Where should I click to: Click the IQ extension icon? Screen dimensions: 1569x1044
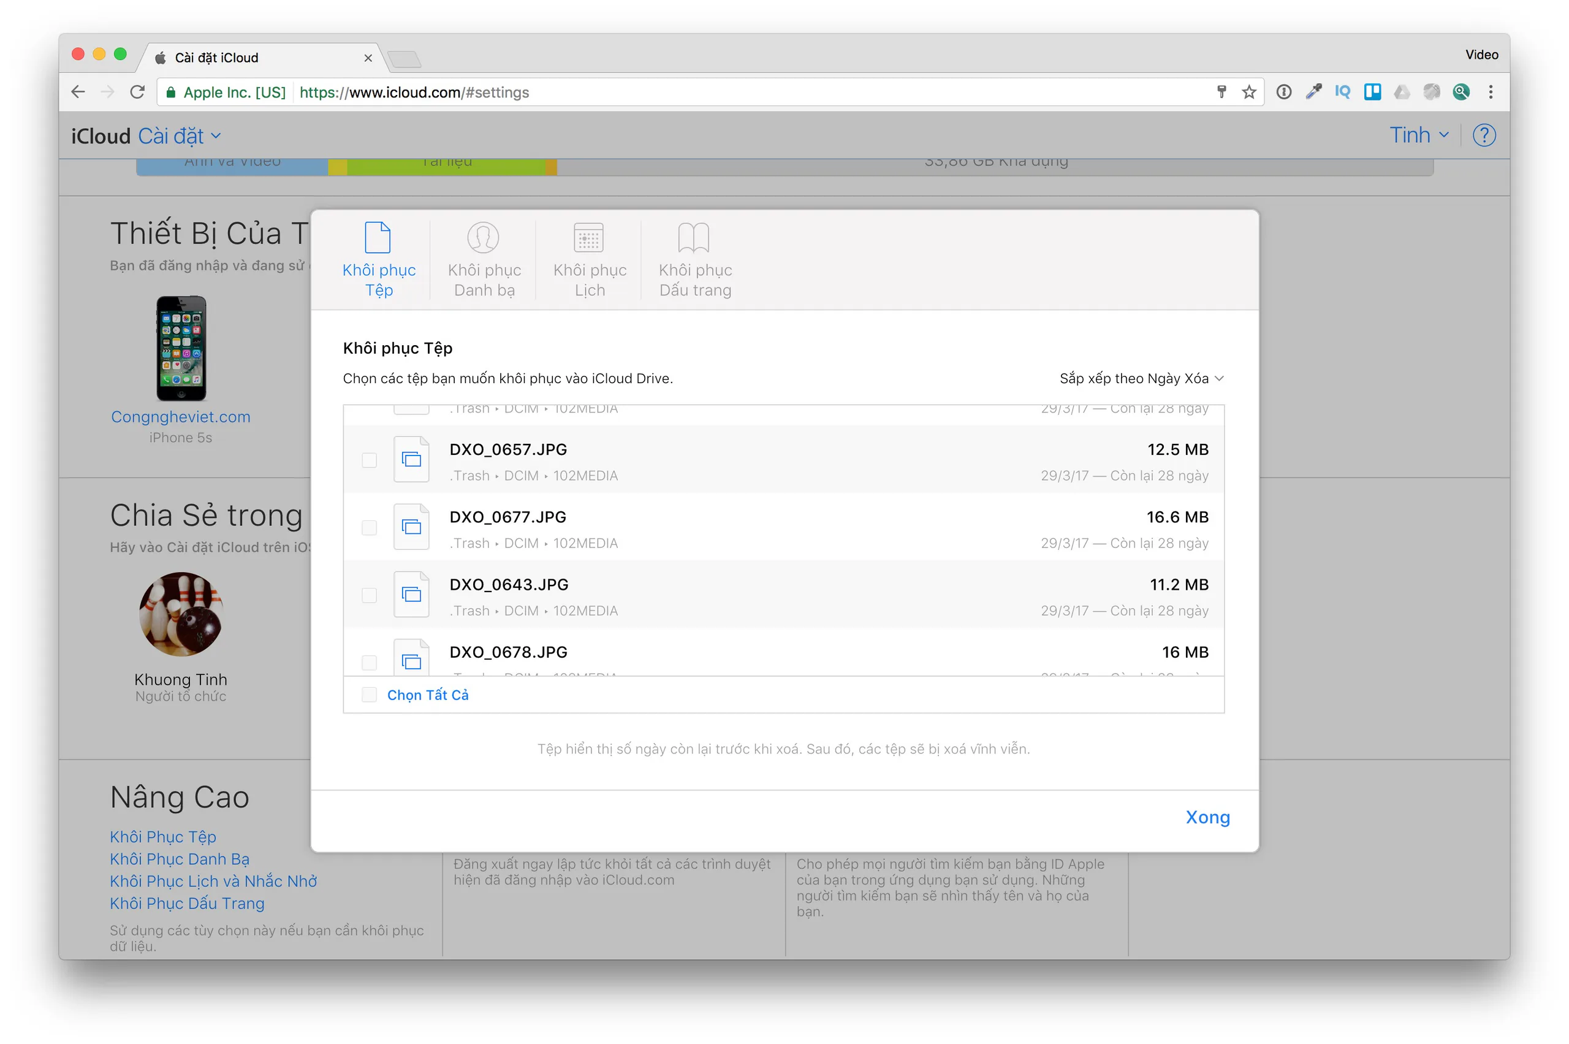click(x=1342, y=92)
